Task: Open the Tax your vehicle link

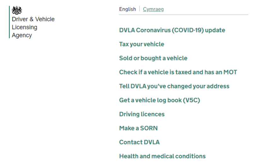Action: pos(142,44)
